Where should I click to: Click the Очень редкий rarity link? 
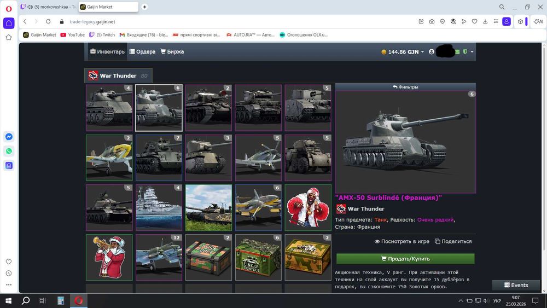[x=435, y=220]
